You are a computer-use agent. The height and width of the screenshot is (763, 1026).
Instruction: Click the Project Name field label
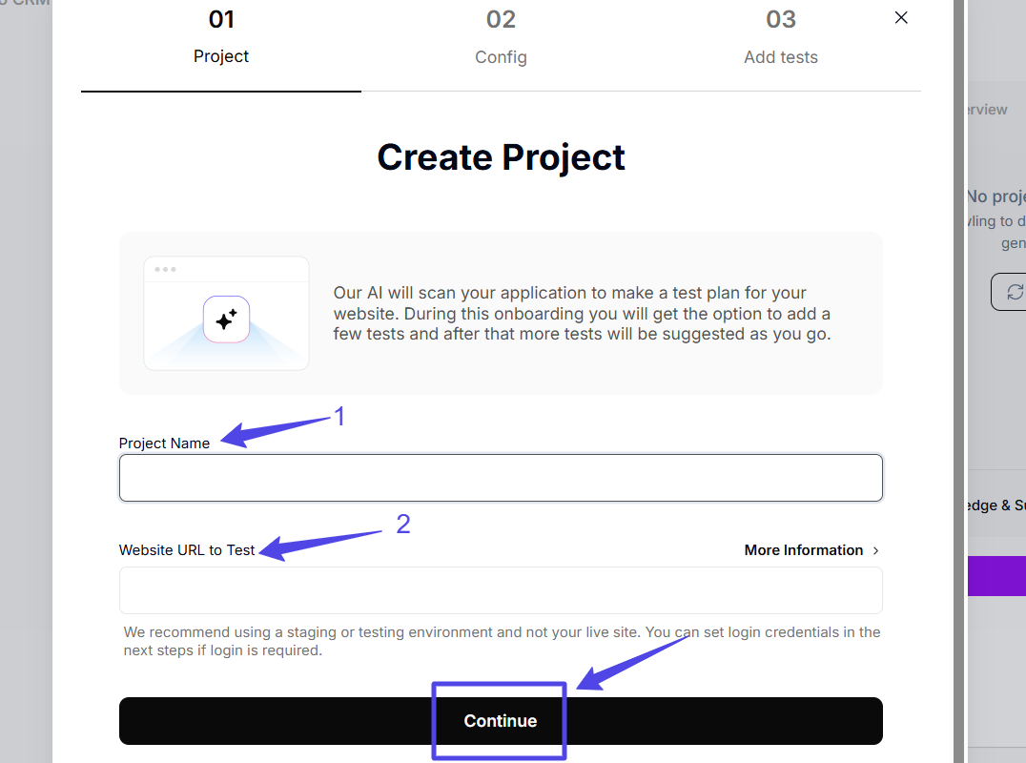point(164,443)
